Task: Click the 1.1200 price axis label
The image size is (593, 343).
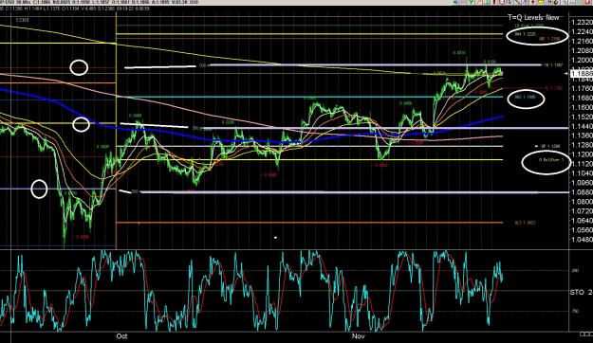Action: point(583,154)
